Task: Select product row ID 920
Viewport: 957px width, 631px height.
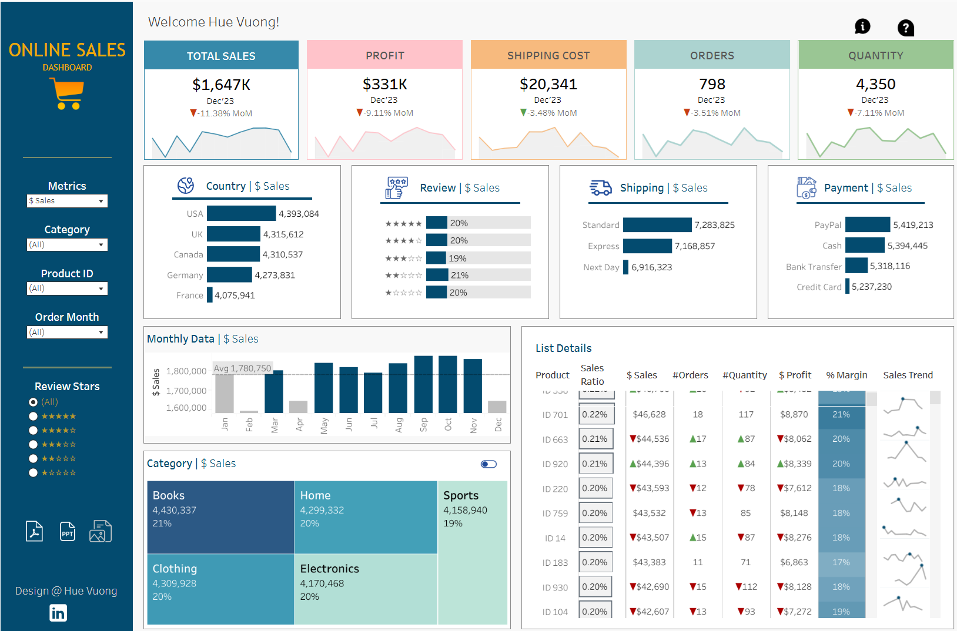Action: [x=555, y=464]
